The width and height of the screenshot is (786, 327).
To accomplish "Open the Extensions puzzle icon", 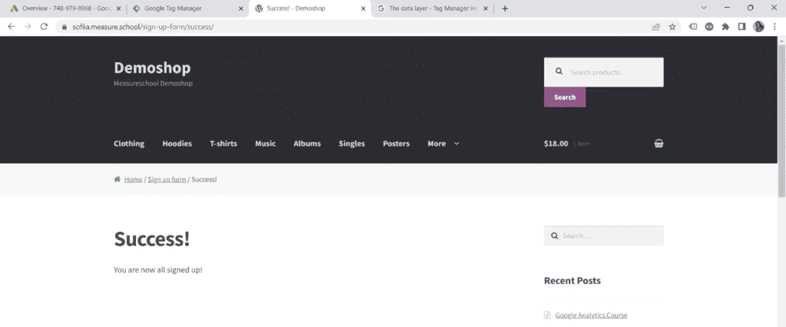I will tap(725, 27).
